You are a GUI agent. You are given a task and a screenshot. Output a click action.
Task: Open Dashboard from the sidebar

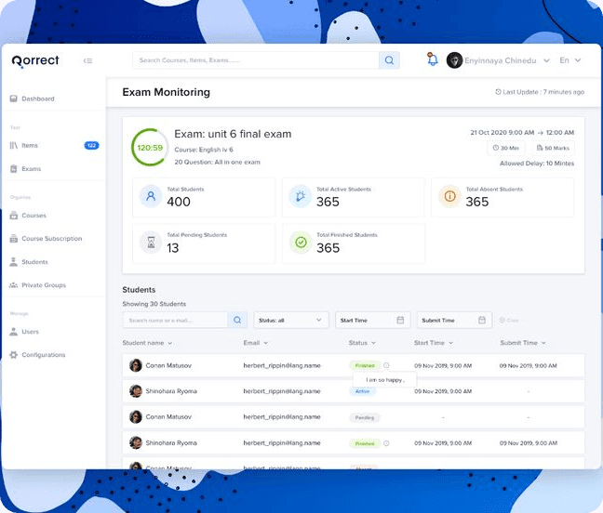tap(37, 99)
